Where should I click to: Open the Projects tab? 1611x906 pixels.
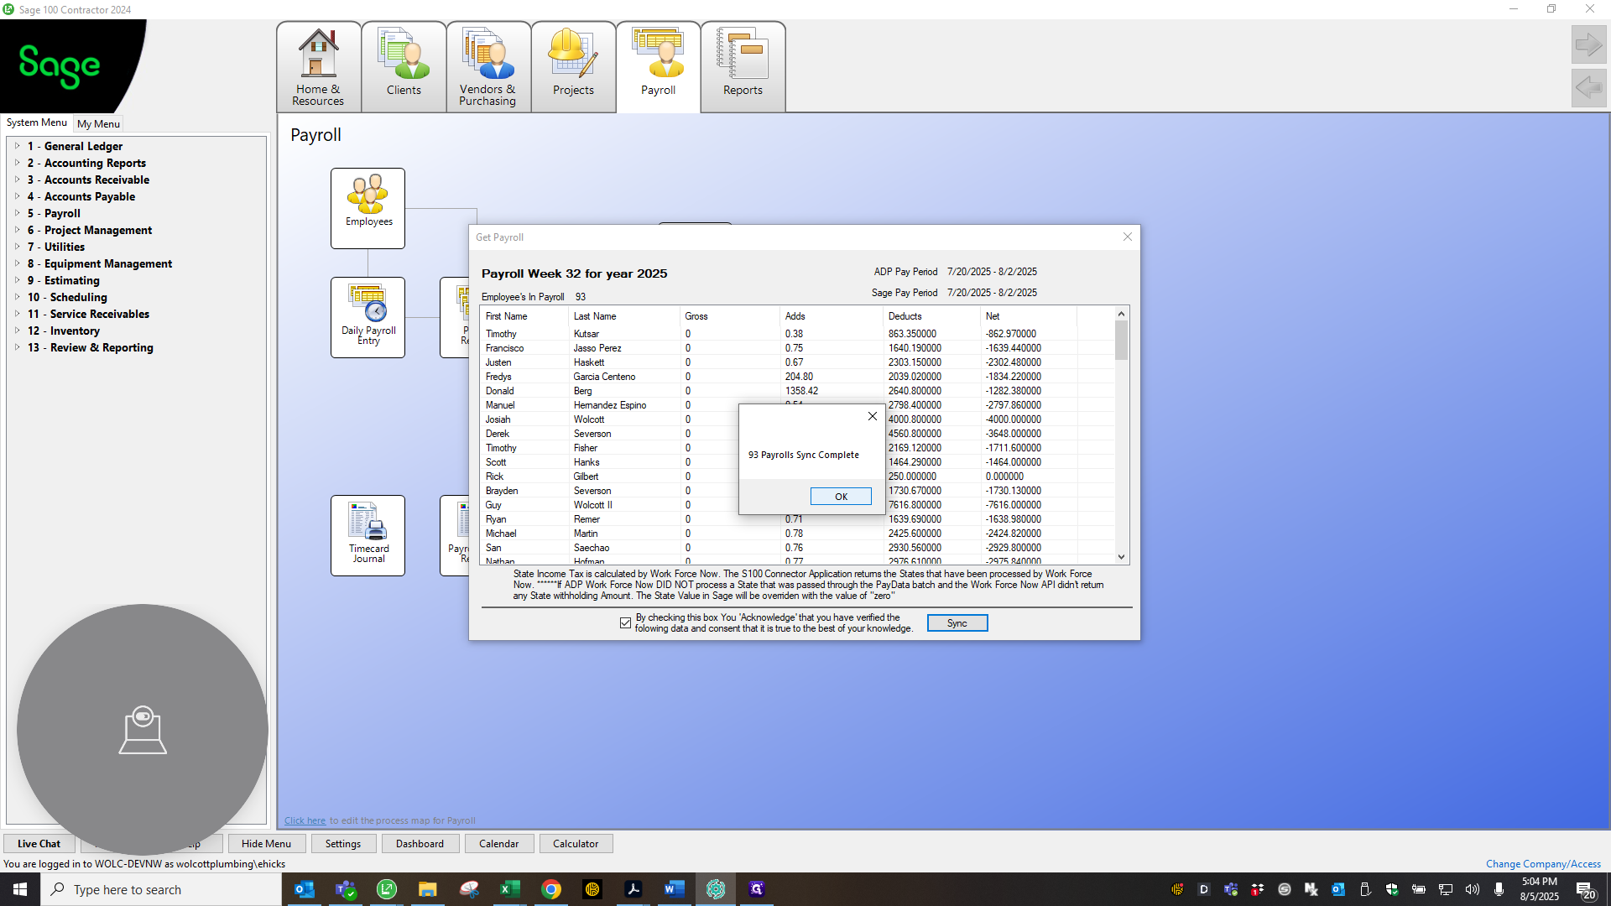[573, 67]
